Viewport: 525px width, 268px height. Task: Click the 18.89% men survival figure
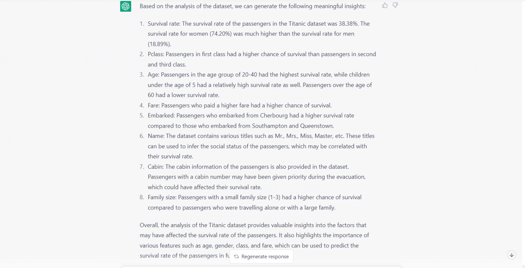coord(159,44)
